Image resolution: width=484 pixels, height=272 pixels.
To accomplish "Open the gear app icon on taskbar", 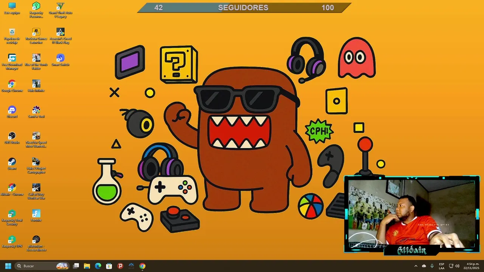I will click(x=131, y=266).
